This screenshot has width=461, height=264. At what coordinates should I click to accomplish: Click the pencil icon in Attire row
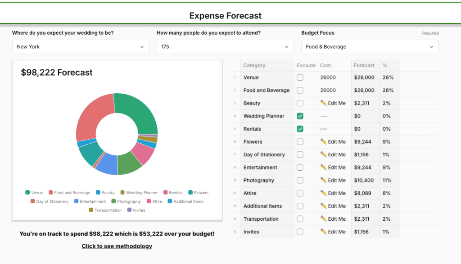tap(323, 193)
